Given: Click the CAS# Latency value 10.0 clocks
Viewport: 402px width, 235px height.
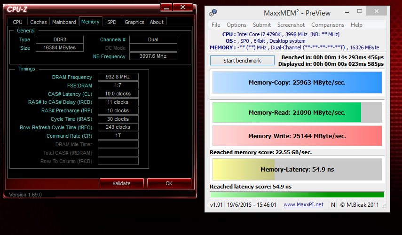Looking at the screenshot, I should [118, 94].
